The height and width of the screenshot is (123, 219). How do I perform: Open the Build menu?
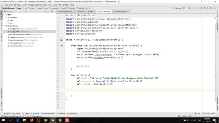45,5
